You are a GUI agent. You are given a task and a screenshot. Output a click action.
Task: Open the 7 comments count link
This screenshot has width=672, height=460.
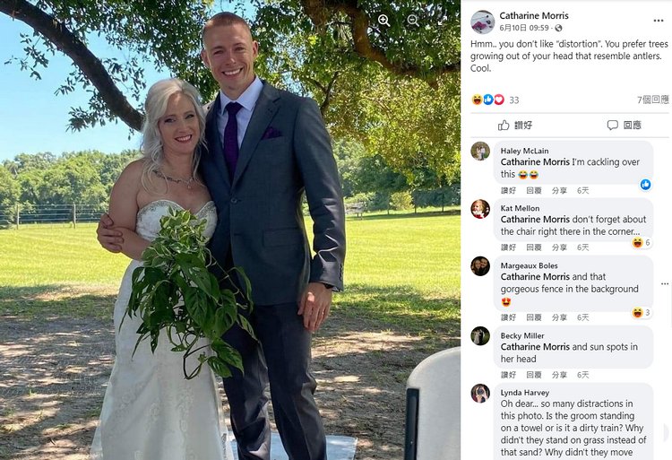coord(652,100)
